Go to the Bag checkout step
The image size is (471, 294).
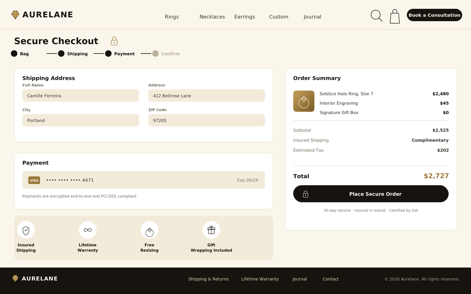pos(20,54)
